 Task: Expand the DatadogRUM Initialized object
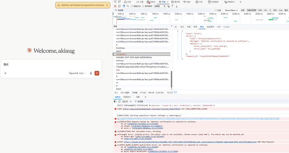[150, 105]
